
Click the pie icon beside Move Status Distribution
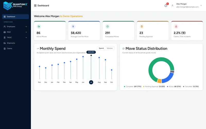pos(123,49)
